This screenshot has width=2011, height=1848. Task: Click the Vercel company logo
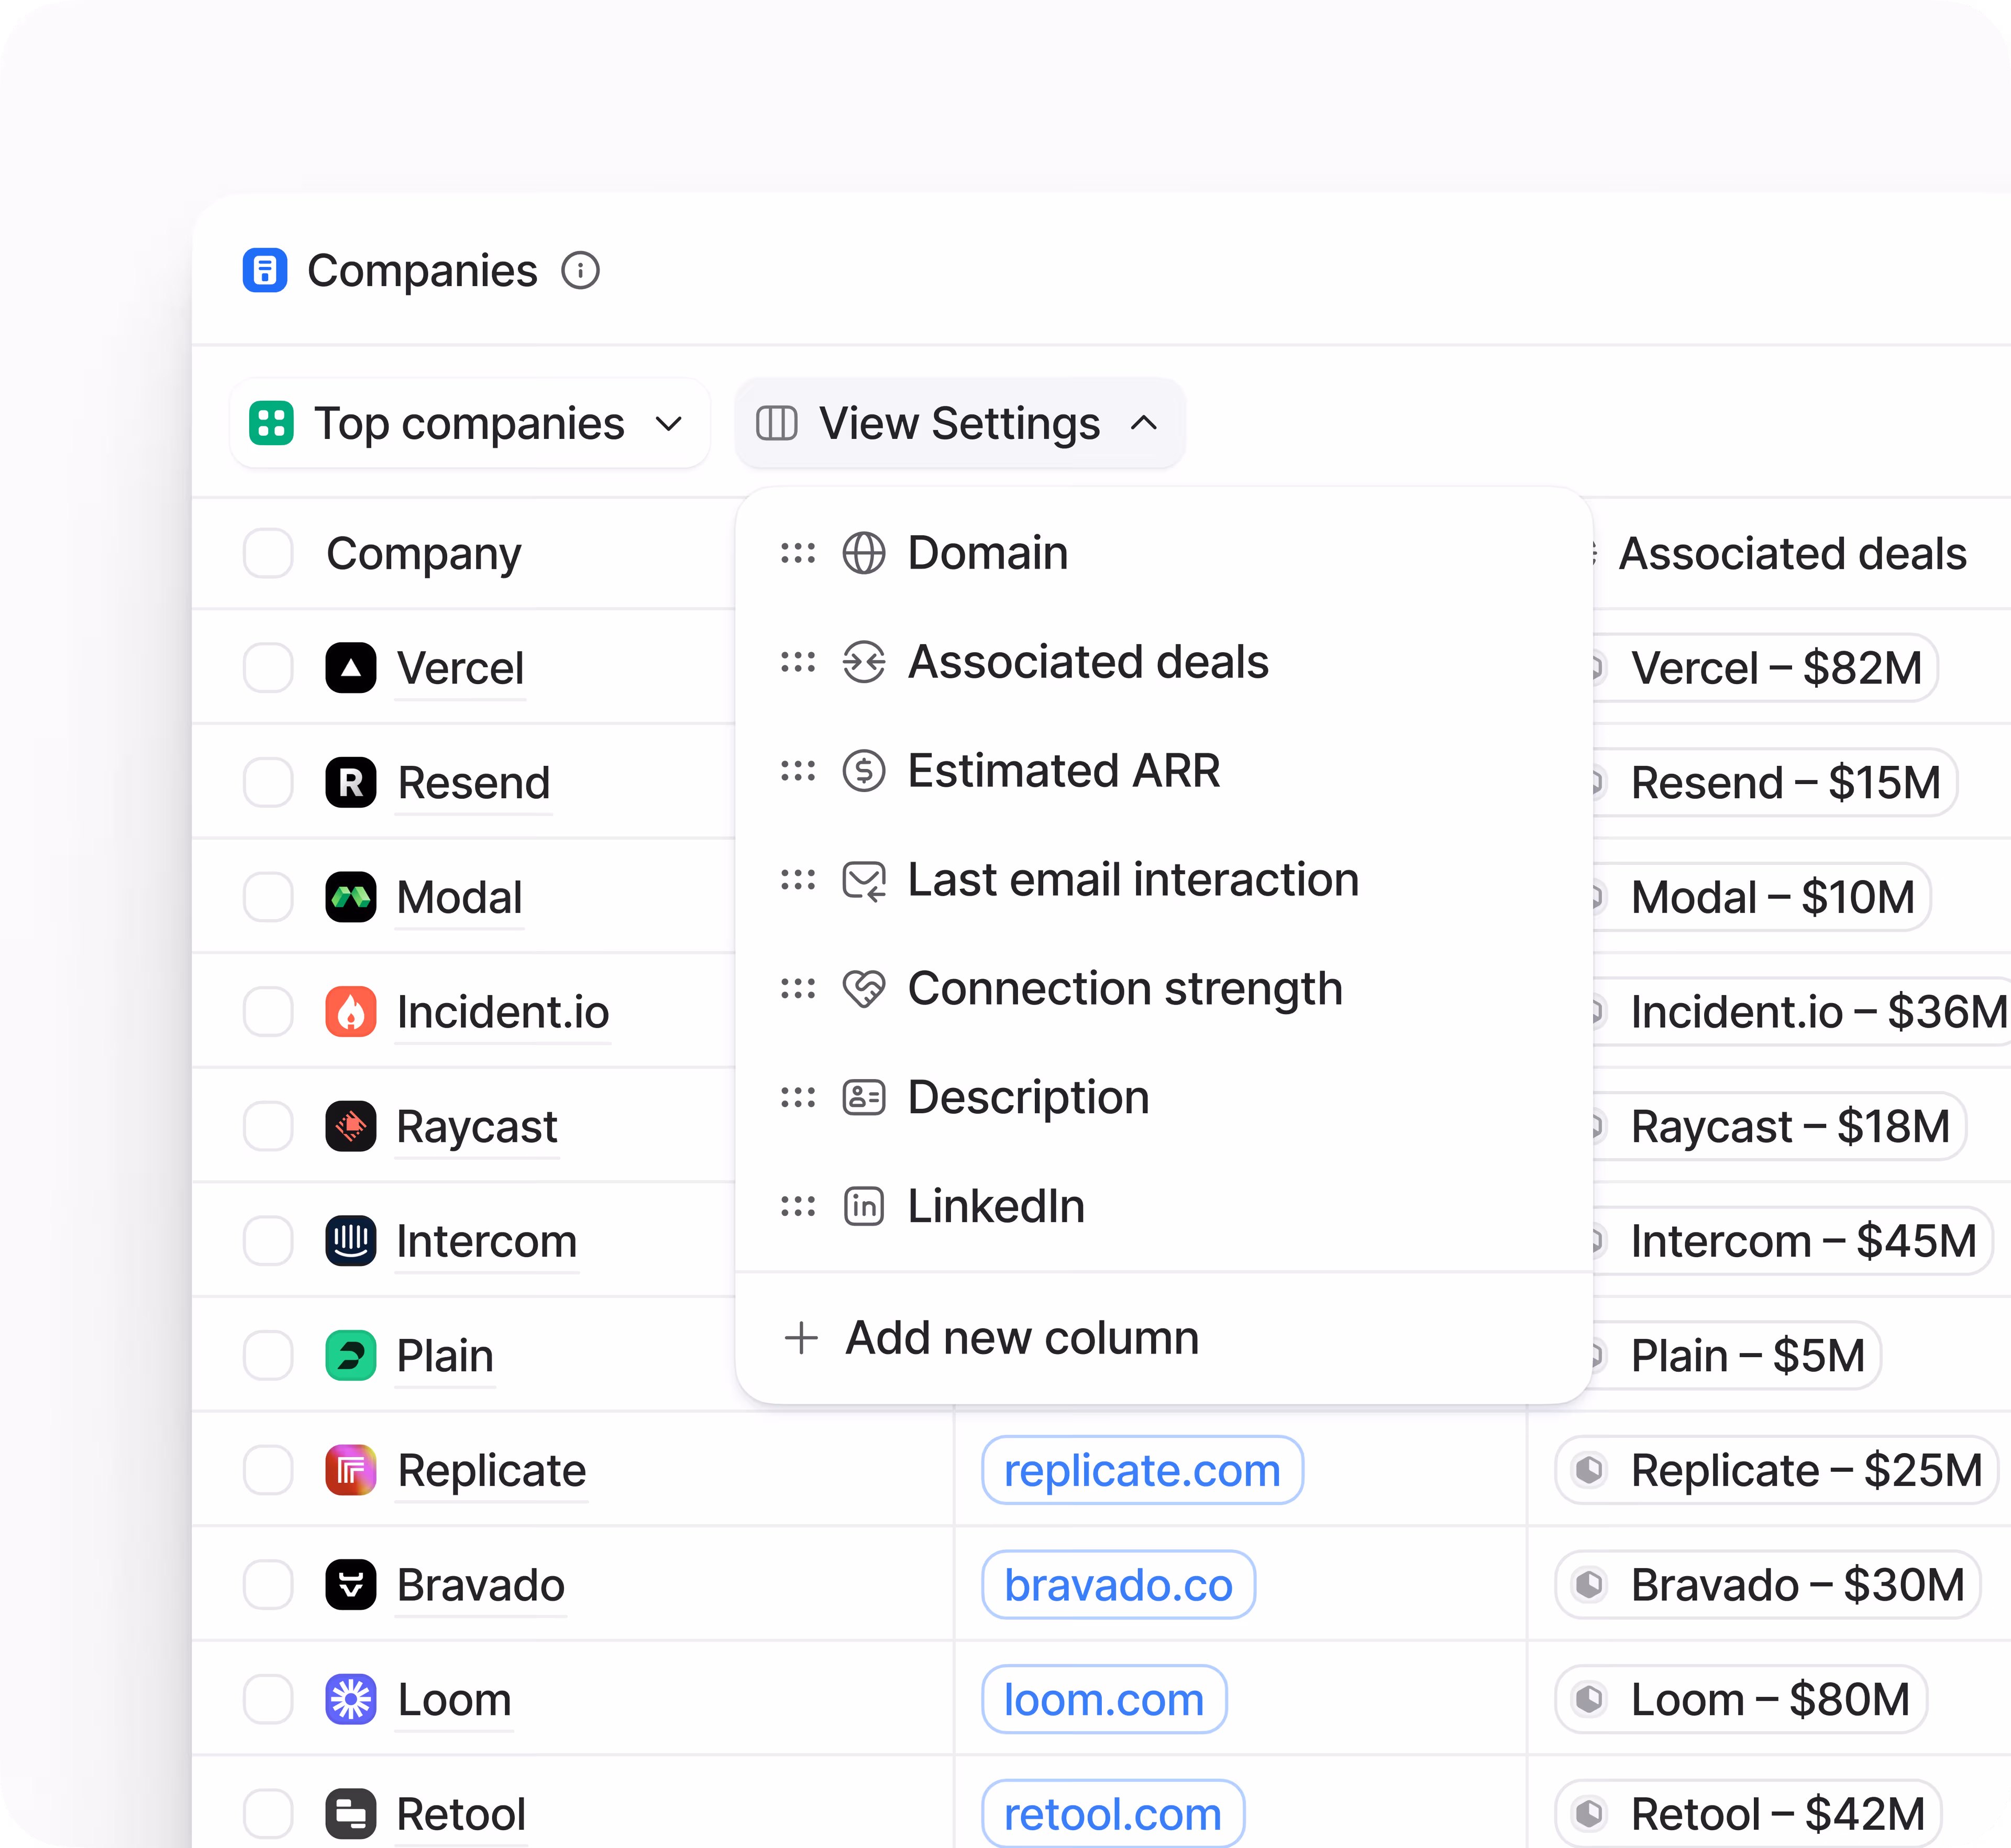point(351,668)
